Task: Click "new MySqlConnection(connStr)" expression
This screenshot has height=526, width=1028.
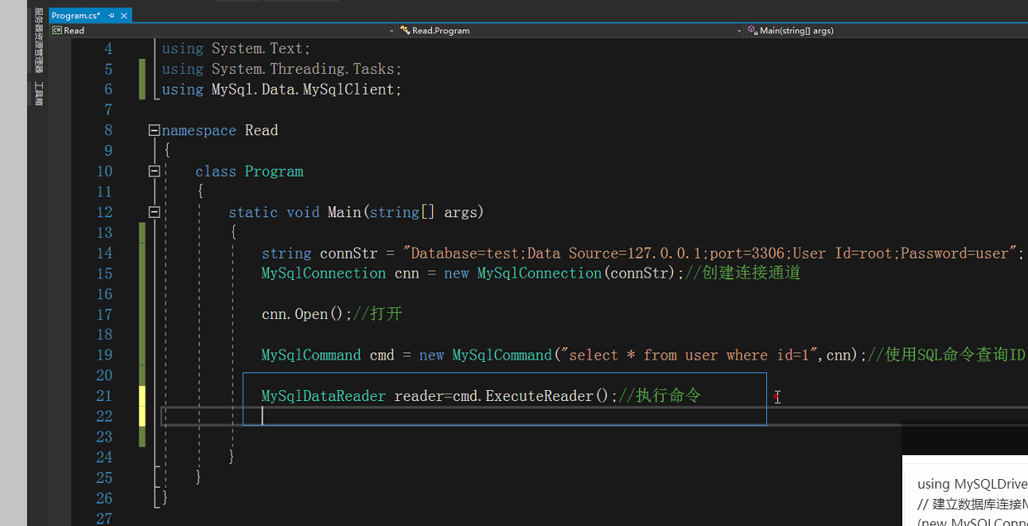Action: tap(559, 274)
